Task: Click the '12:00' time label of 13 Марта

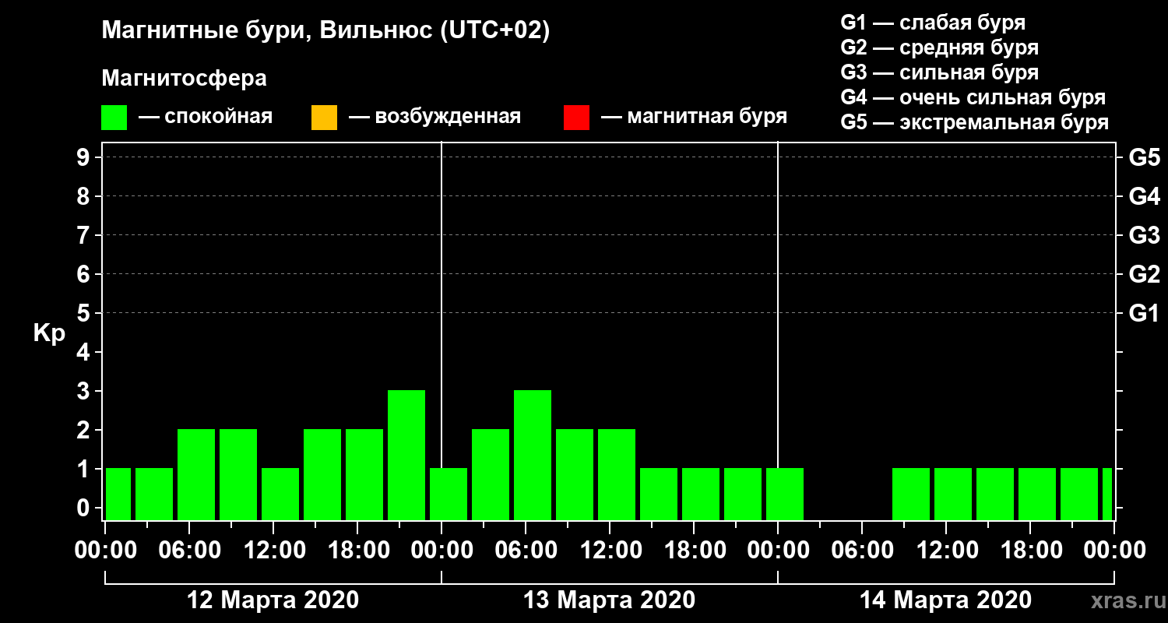Action: click(610, 550)
